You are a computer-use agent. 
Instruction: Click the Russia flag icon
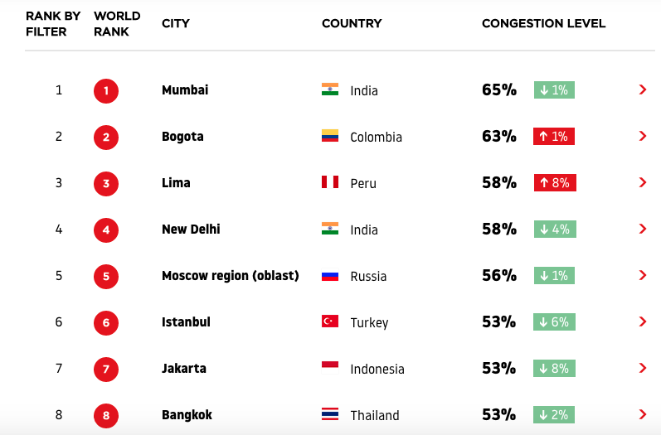coord(329,275)
